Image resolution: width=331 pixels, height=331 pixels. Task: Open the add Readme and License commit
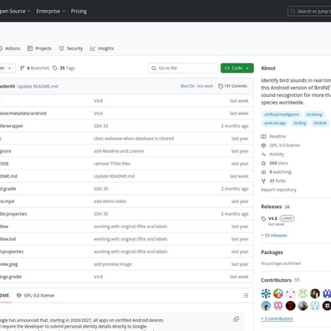(x=119, y=151)
